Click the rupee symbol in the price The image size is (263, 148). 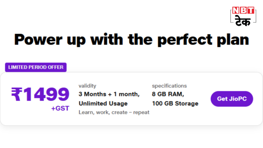pyautogui.click(x=17, y=94)
